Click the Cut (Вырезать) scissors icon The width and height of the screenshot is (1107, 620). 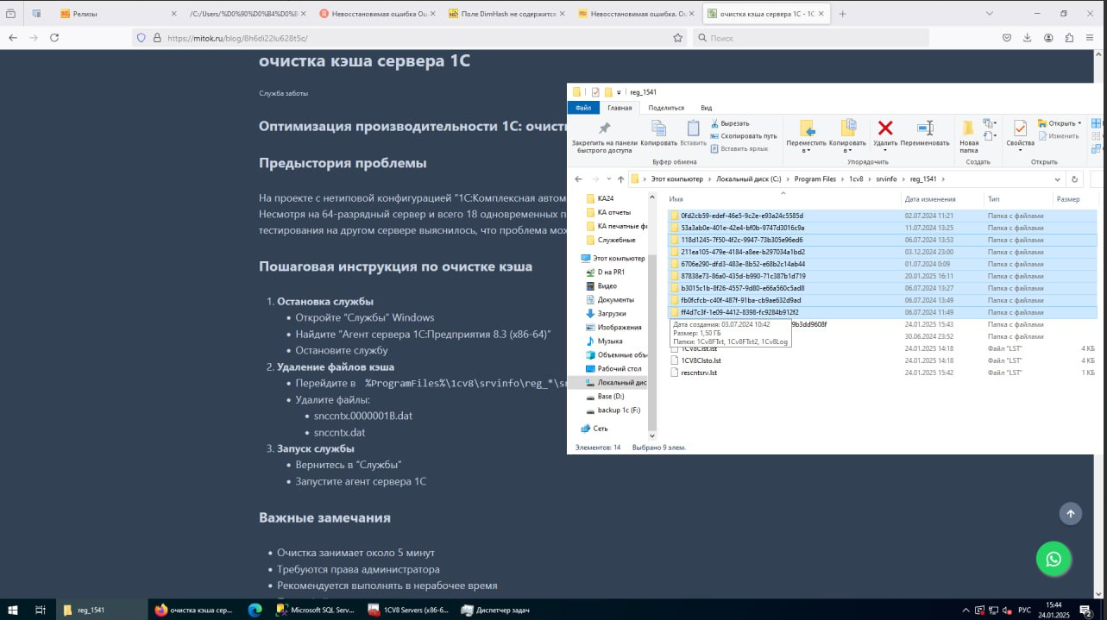click(715, 123)
